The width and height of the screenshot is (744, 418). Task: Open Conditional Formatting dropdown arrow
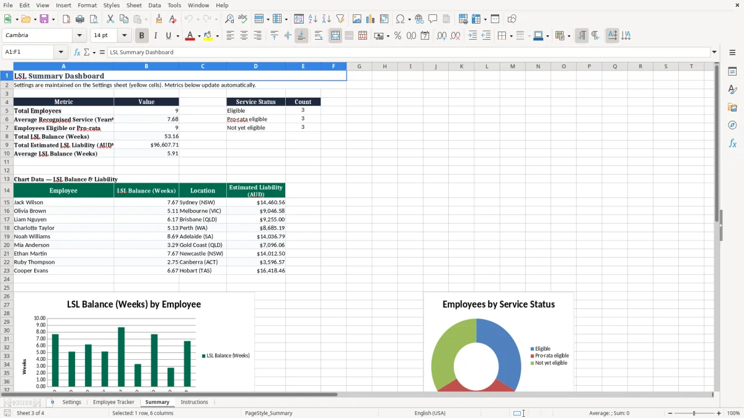click(569, 36)
